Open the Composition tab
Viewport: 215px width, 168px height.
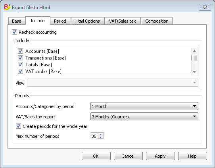157,21
